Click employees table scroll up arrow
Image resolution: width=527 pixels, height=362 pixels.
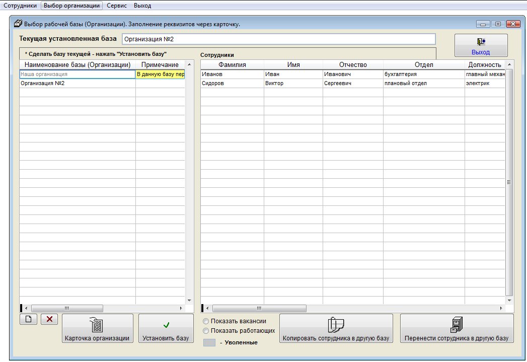click(x=509, y=64)
